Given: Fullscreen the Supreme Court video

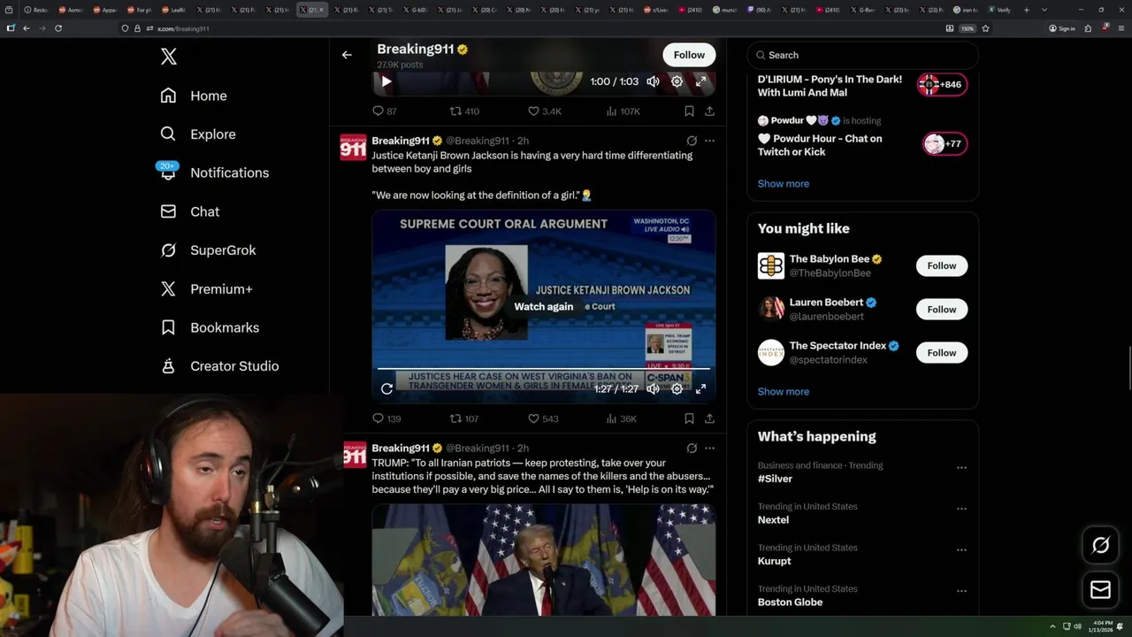Looking at the screenshot, I should click(x=700, y=388).
